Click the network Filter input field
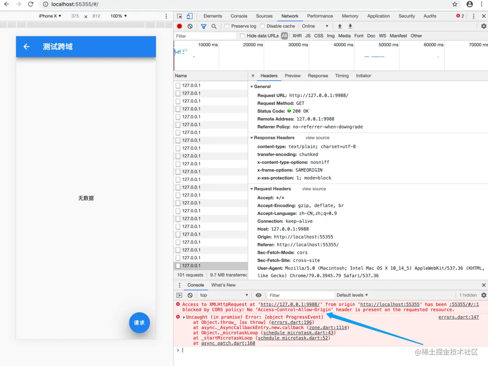 click(205, 36)
